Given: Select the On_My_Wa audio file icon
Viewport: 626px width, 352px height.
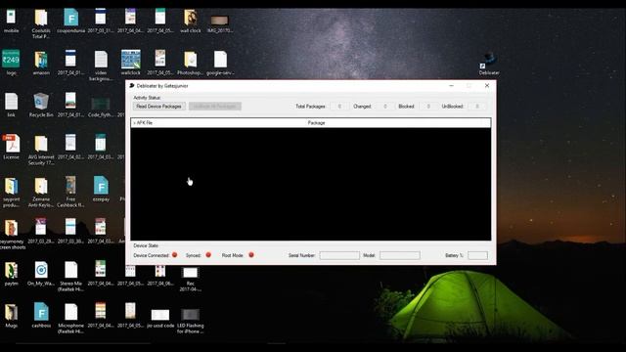Looking at the screenshot, I should click(41, 274).
